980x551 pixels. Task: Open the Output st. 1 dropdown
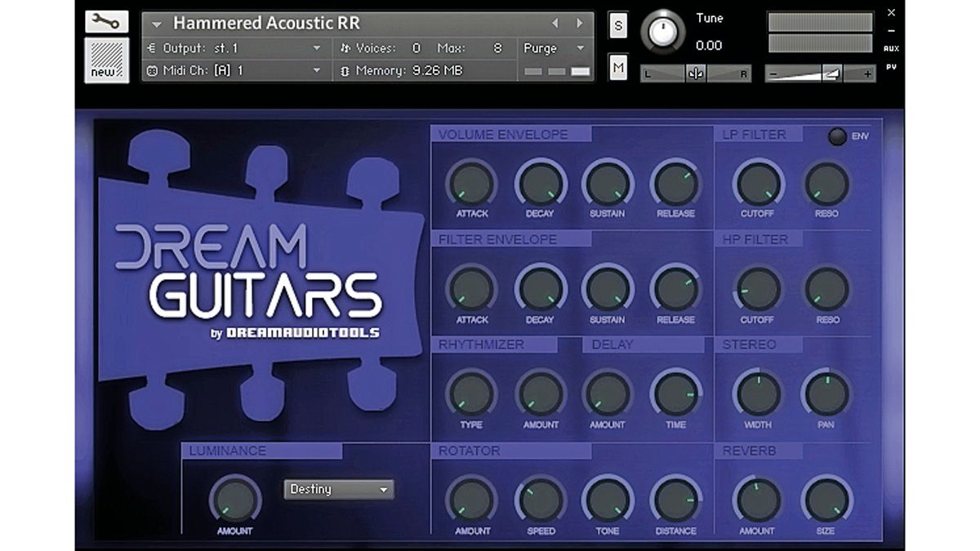click(x=234, y=49)
